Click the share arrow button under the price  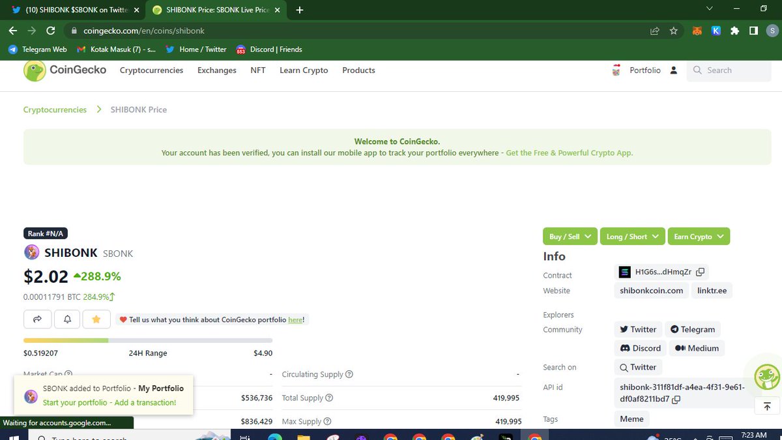click(x=37, y=319)
